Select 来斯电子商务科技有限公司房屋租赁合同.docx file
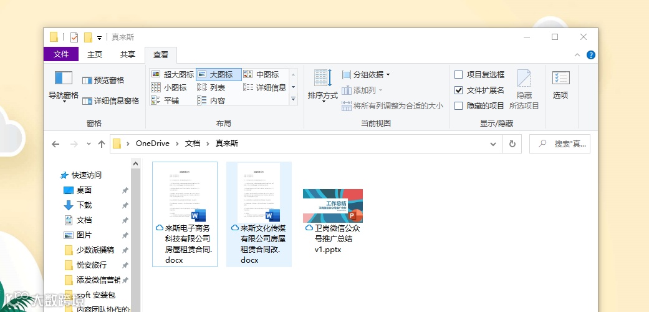The width and height of the screenshot is (649, 312). pos(185,214)
